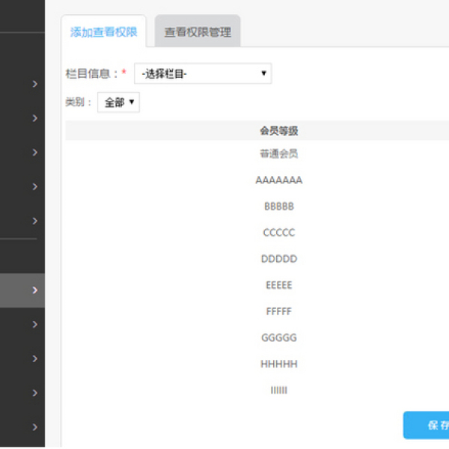449x449 pixels.
Task: Expand the topmost sidebar menu chevron
Action: coord(34,84)
